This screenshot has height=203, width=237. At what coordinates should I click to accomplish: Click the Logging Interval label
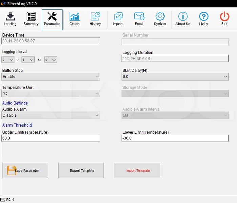click(x=15, y=52)
